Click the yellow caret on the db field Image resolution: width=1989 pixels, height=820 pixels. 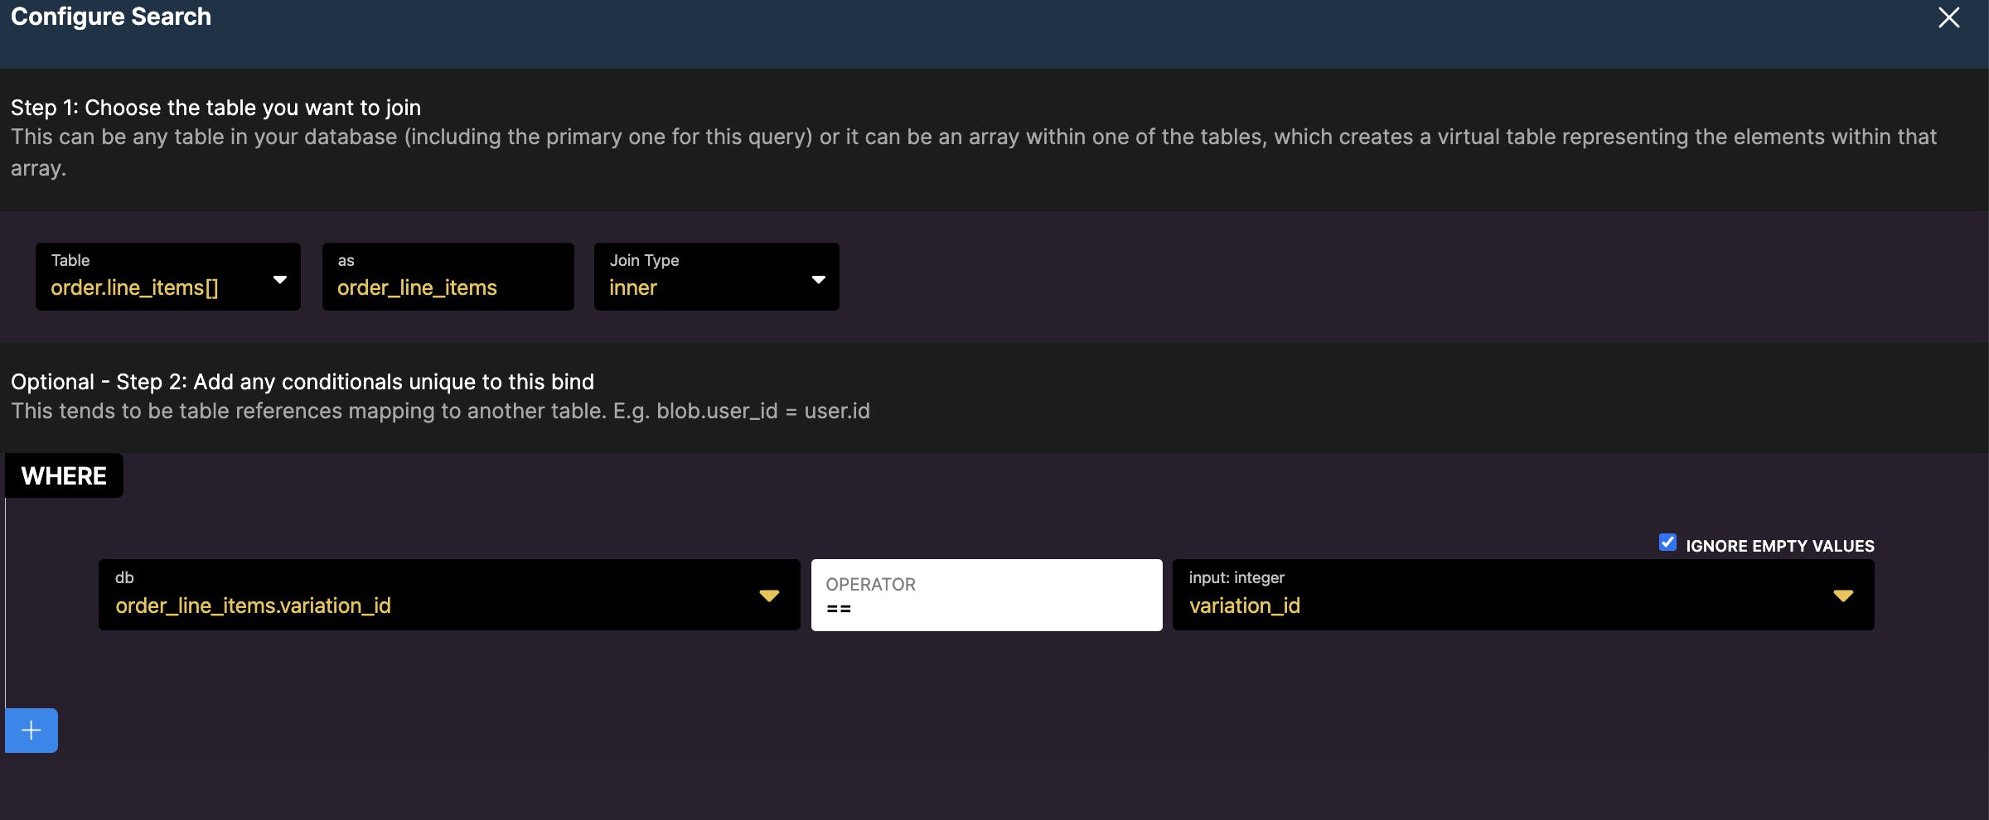pos(769,596)
